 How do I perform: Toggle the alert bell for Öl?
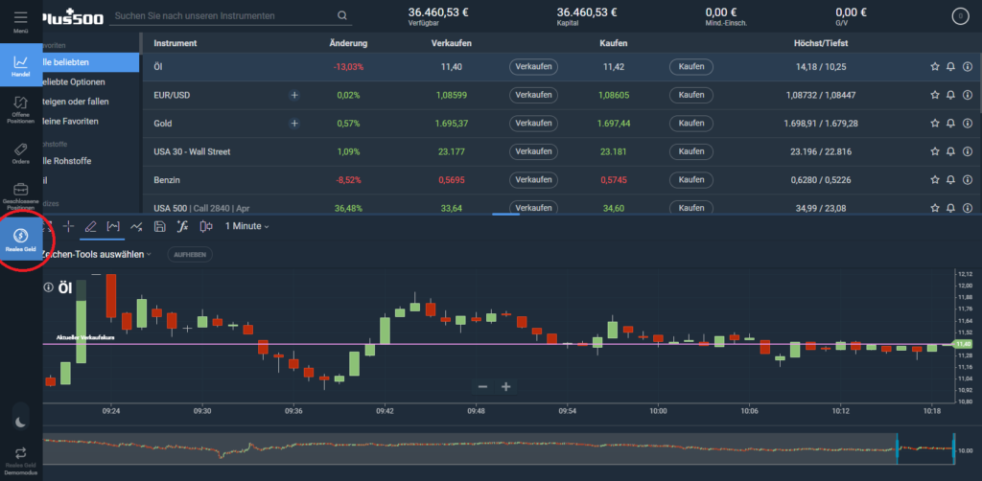[950, 66]
